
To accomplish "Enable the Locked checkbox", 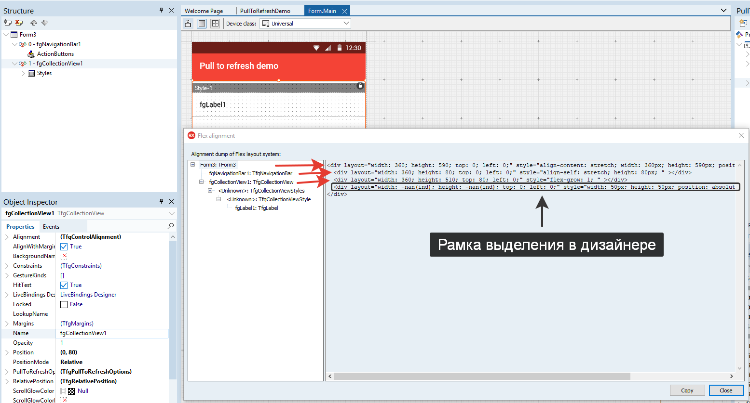I will pyautogui.click(x=64, y=304).
